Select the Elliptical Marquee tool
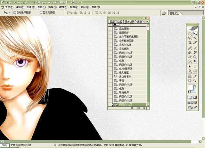This screenshot has width=205, height=148. [190, 34]
